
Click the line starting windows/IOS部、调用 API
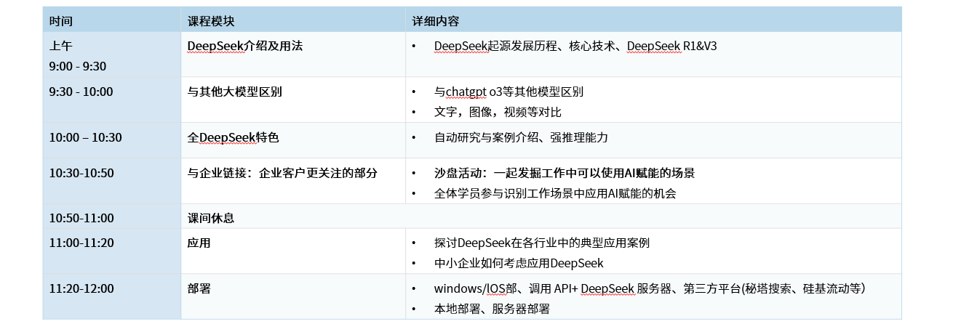(650, 288)
